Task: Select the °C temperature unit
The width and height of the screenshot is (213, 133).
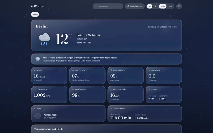Action: [x=150, y=6]
